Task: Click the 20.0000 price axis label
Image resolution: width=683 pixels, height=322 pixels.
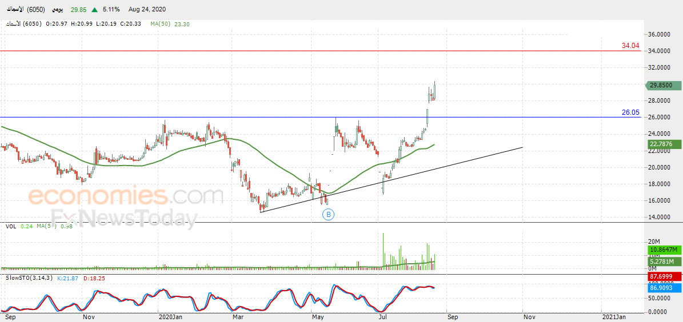Action: tap(659, 167)
